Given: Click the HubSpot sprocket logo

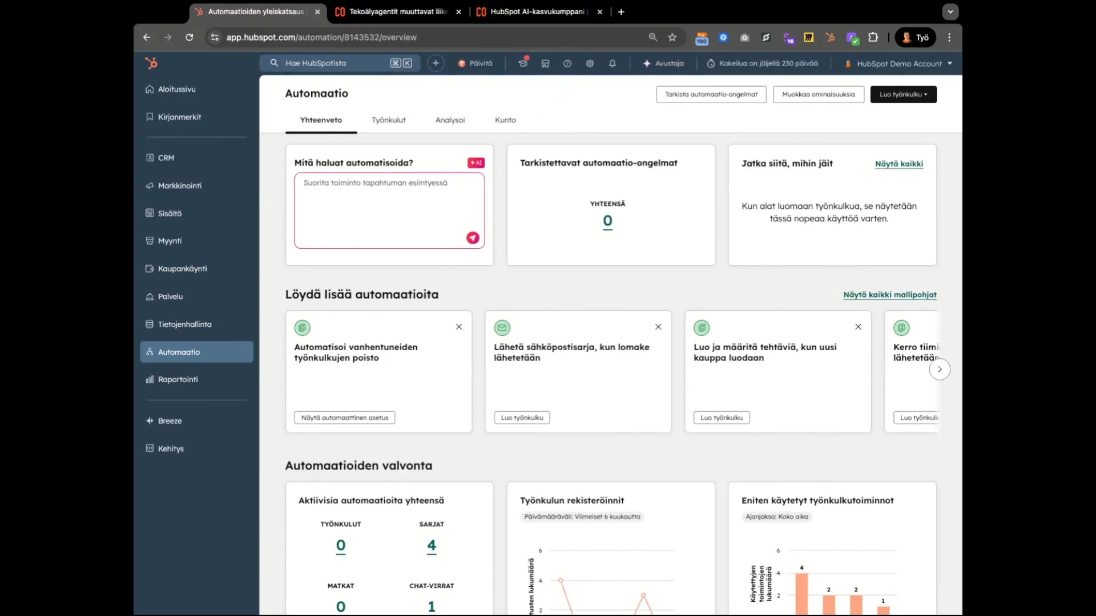Looking at the screenshot, I should [x=151, y=63].
